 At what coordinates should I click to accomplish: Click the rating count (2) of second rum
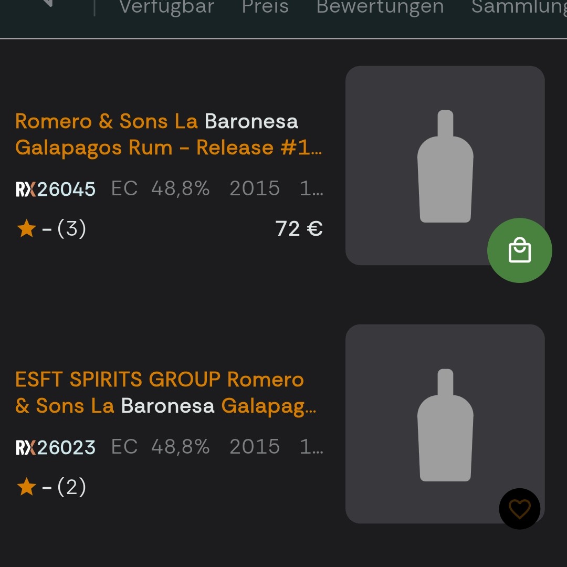pyautogui.click(x=71, y=487)
